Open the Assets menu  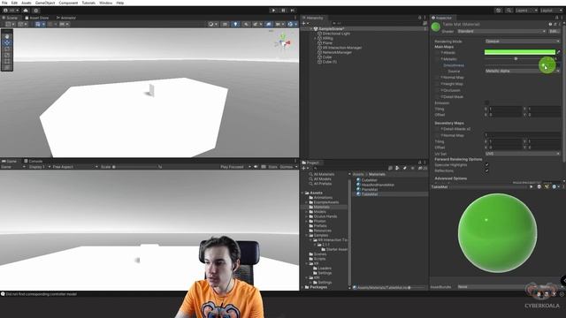point(27,3)
